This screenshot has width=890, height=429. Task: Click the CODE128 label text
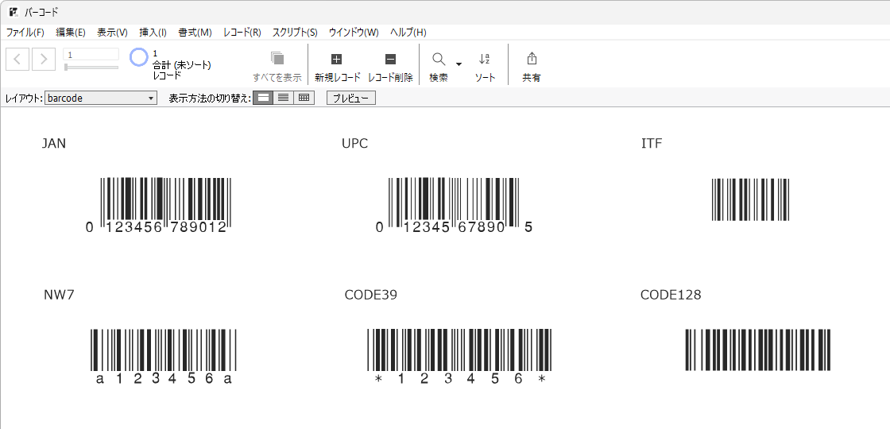click(671, 295)
